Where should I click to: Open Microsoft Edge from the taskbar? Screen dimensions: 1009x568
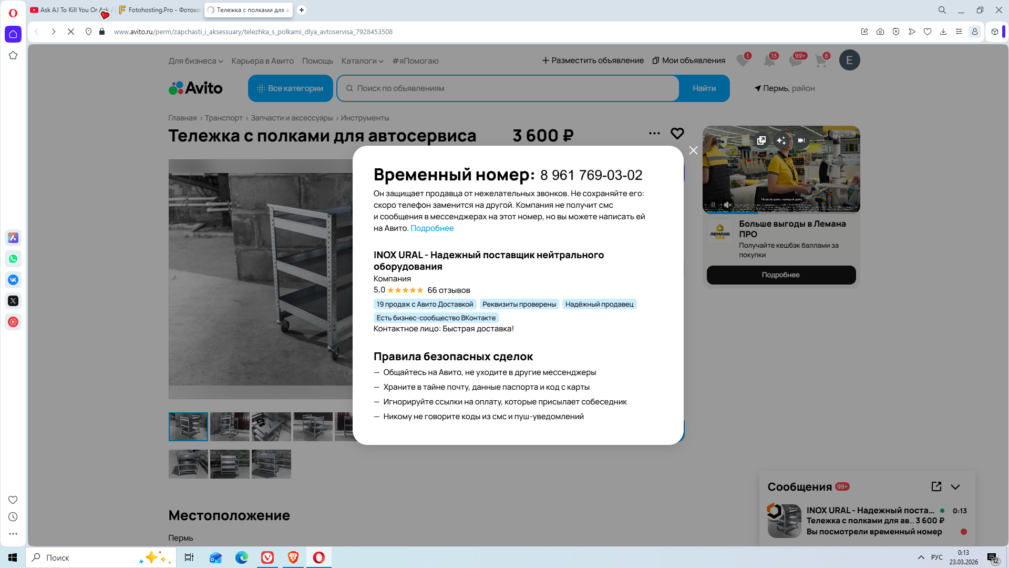coord(242,557)
